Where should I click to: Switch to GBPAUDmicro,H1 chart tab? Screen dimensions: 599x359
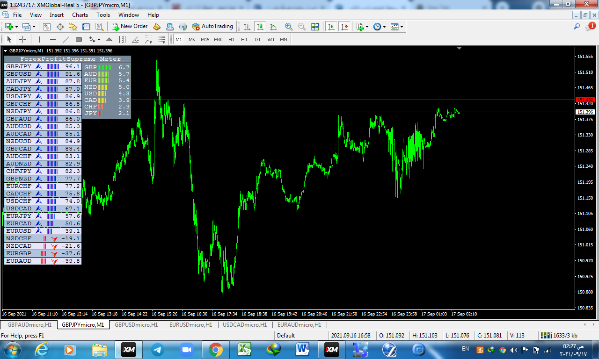[29, 324]
